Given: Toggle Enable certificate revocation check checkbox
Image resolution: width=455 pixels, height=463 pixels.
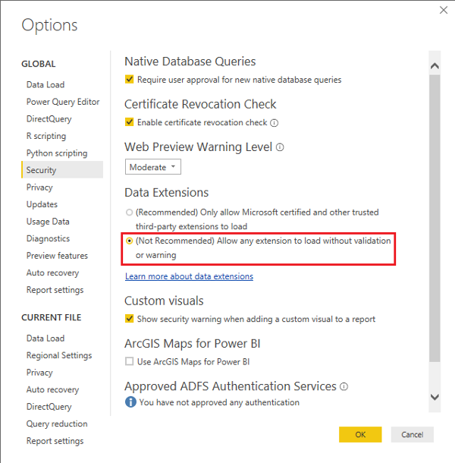Looking at the screenshot, I should click(129, 122).
